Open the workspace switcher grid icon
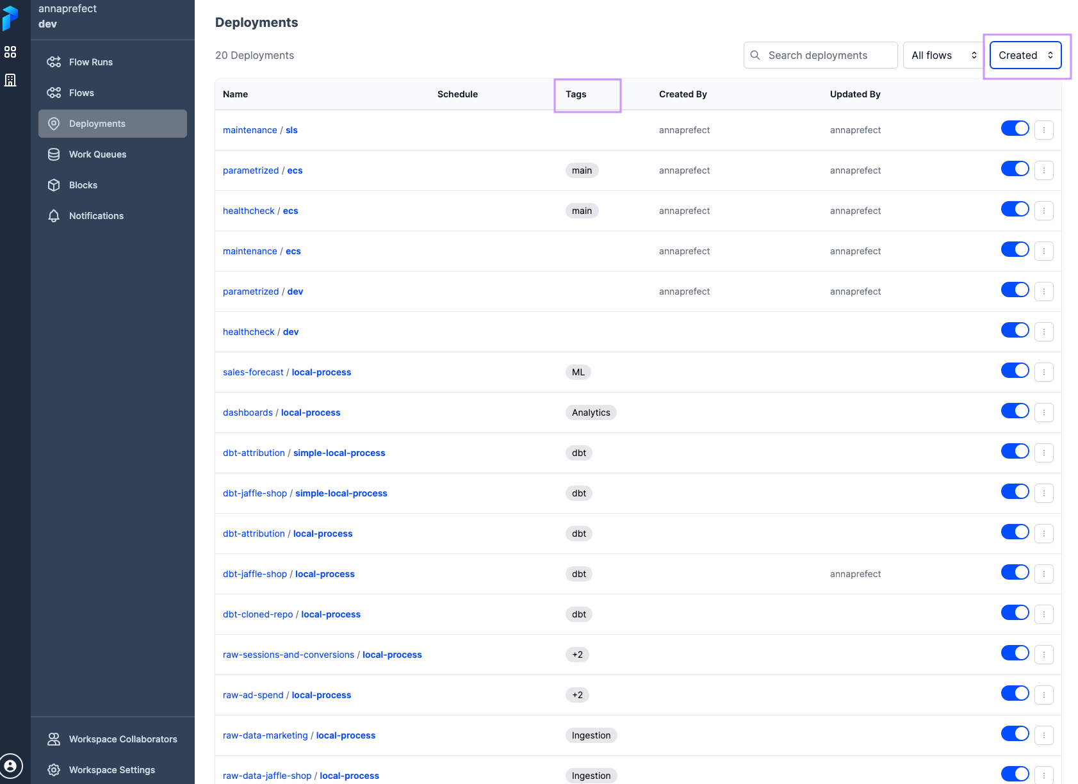 (10, 52)
